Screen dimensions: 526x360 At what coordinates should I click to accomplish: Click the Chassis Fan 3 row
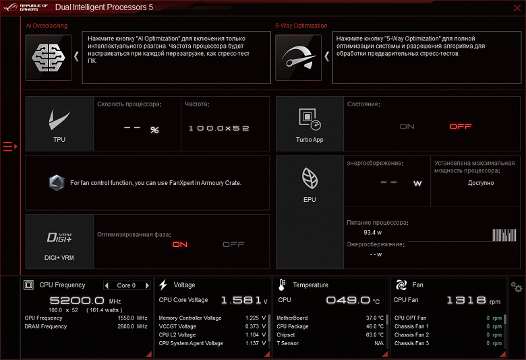[x=448, y=343]
